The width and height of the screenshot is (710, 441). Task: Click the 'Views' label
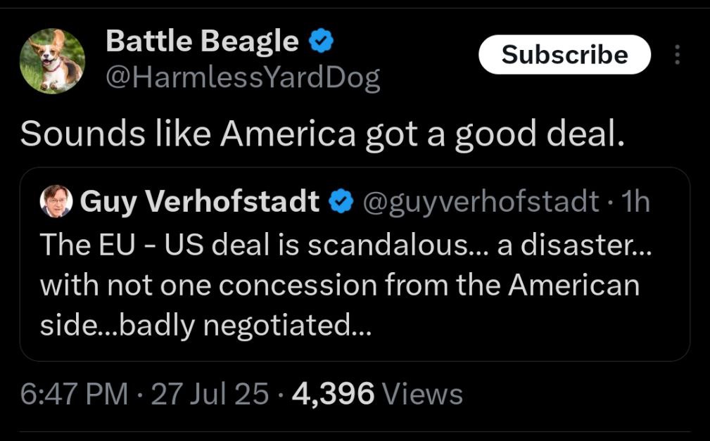(x=422, y=393)
